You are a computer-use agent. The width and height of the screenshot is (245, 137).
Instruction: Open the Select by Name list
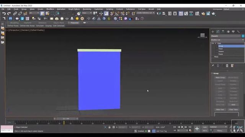(47, 14)
